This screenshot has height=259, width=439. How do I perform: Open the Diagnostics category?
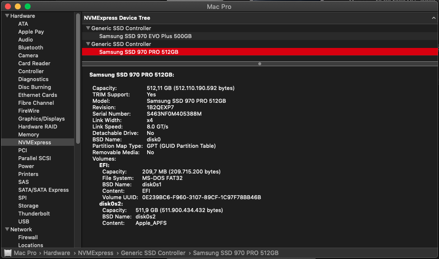point(33,79)
